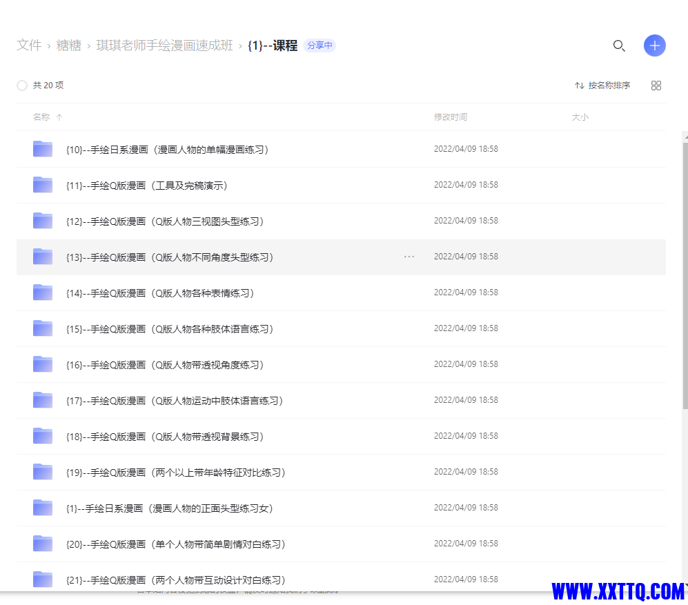Open folder name {18}--手绘Q版漫画（Q版人物带透视背景练习）
688x605 pixels.
click(165, 437)
